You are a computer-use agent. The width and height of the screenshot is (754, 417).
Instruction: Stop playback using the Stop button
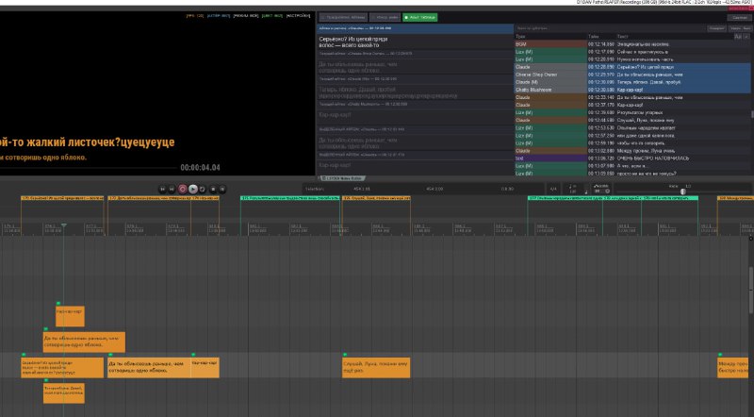(x=213, y=190)
